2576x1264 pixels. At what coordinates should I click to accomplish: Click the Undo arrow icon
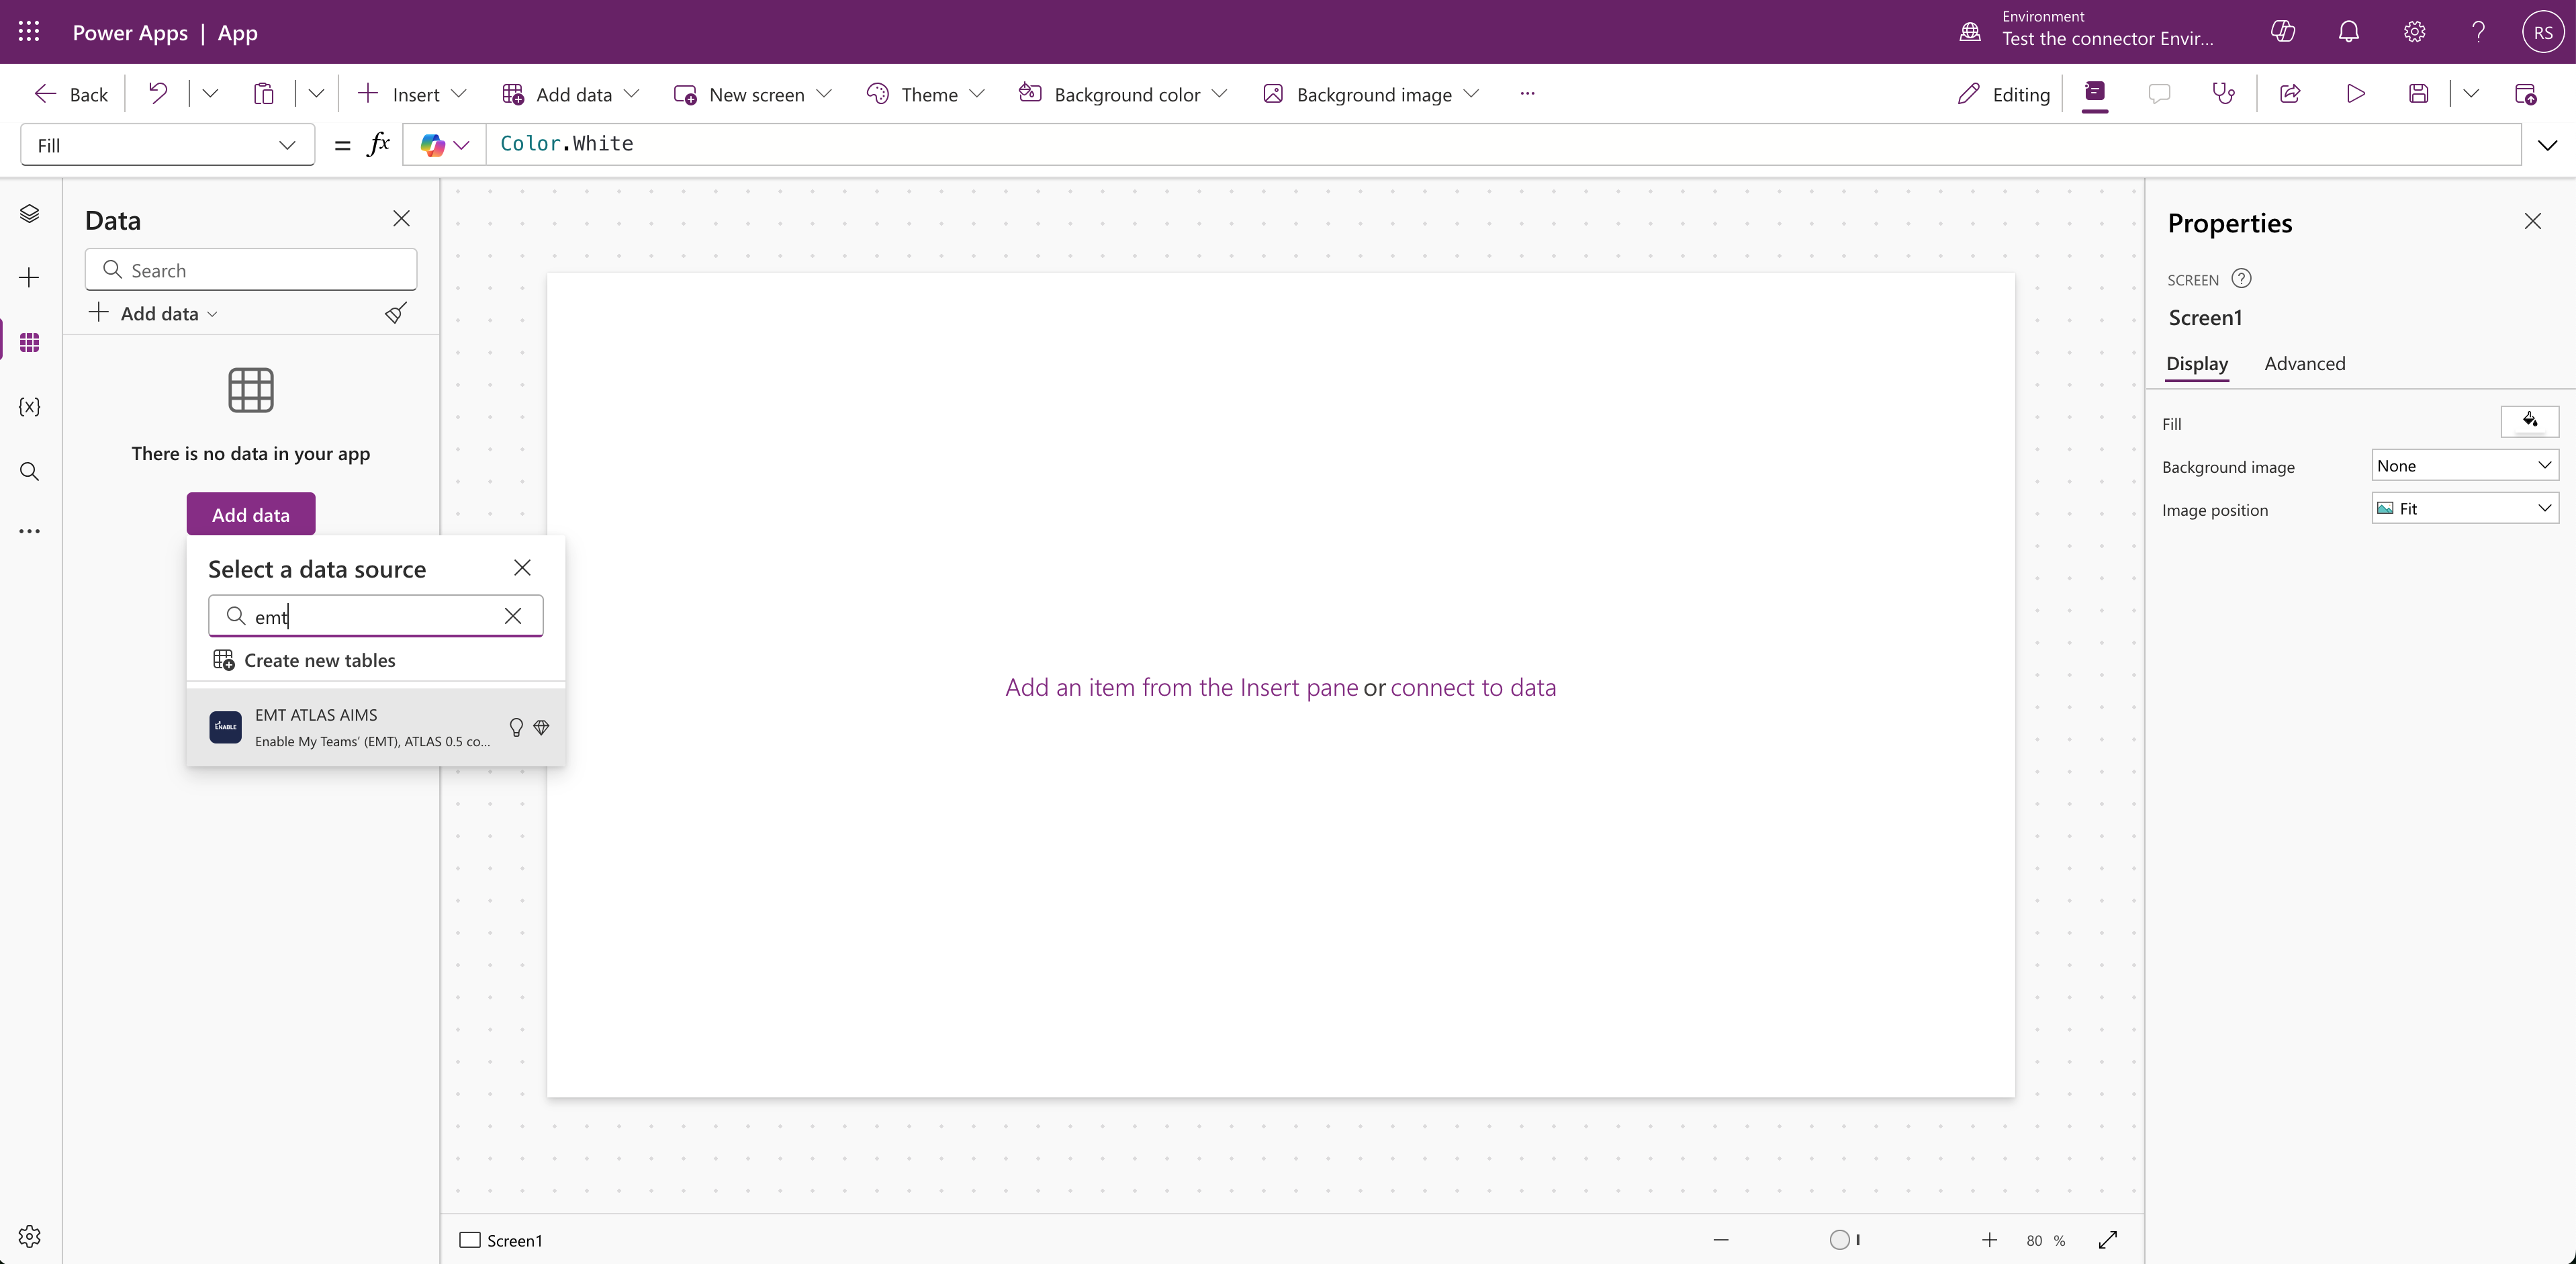click(158, 94)
